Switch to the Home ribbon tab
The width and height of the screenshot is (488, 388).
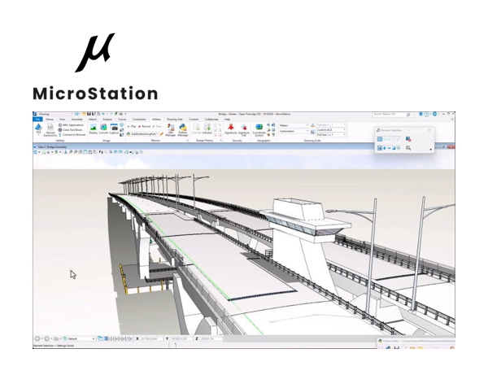click(50, 120)
